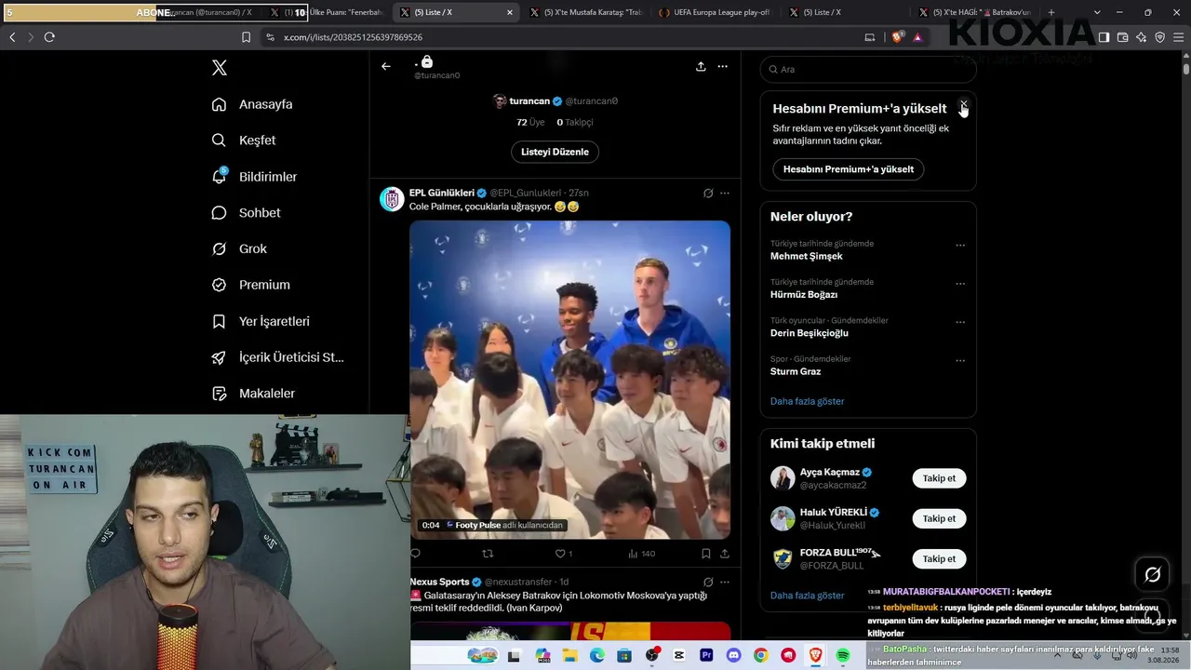1191x670 pixels.
Task: Open options for Hürmüz Boğazı trend
Action: pyautogui.click(x=960, y=284)
